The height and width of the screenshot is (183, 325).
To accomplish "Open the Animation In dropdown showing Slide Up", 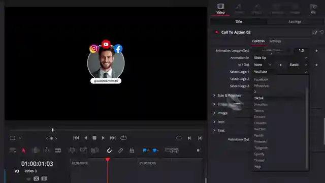I will point(280,57).
